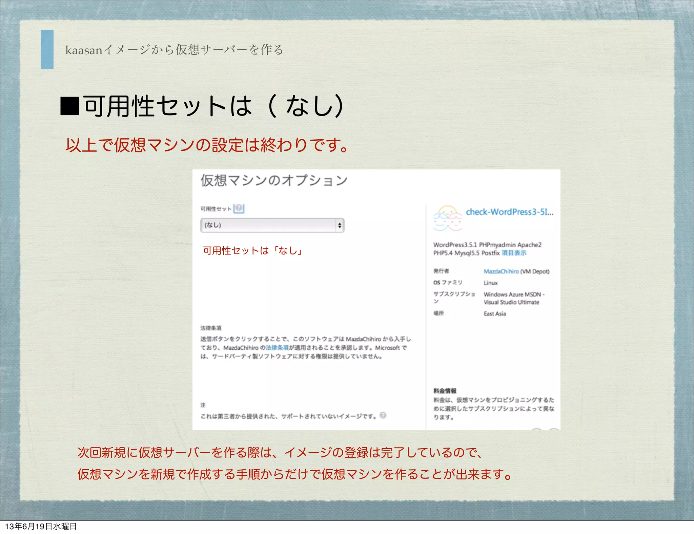Click the 料金情報 heading

tap(445, 391)
